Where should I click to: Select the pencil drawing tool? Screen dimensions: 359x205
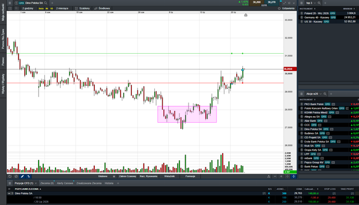(22, 176)
